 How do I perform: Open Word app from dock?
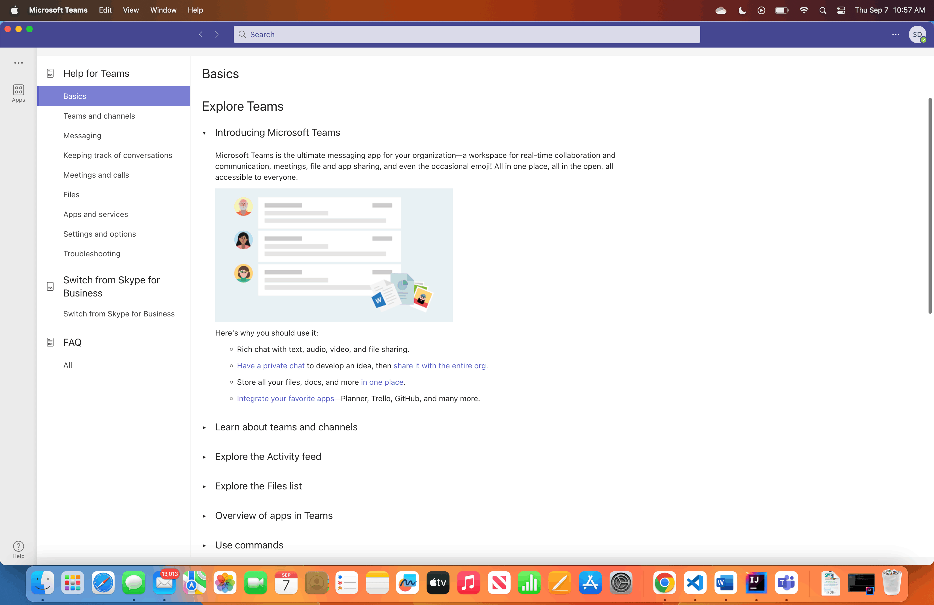[724, 583]
